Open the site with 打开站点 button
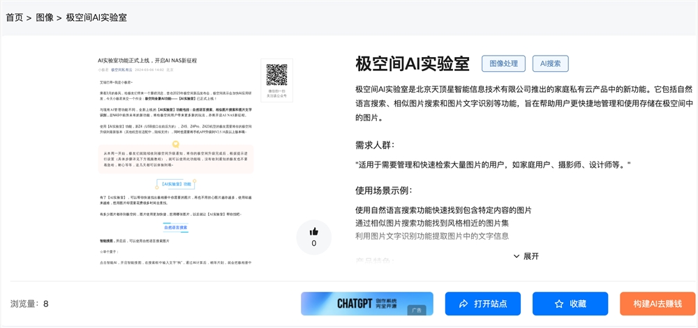This screenshot has height=328, width=698. (482, 304)
